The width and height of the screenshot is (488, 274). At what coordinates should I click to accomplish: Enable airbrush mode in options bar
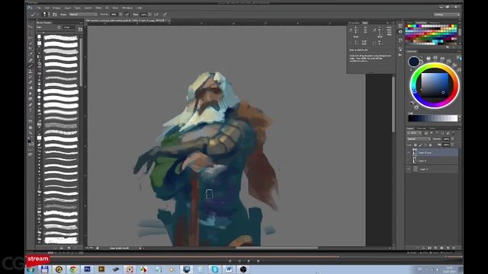156,14
